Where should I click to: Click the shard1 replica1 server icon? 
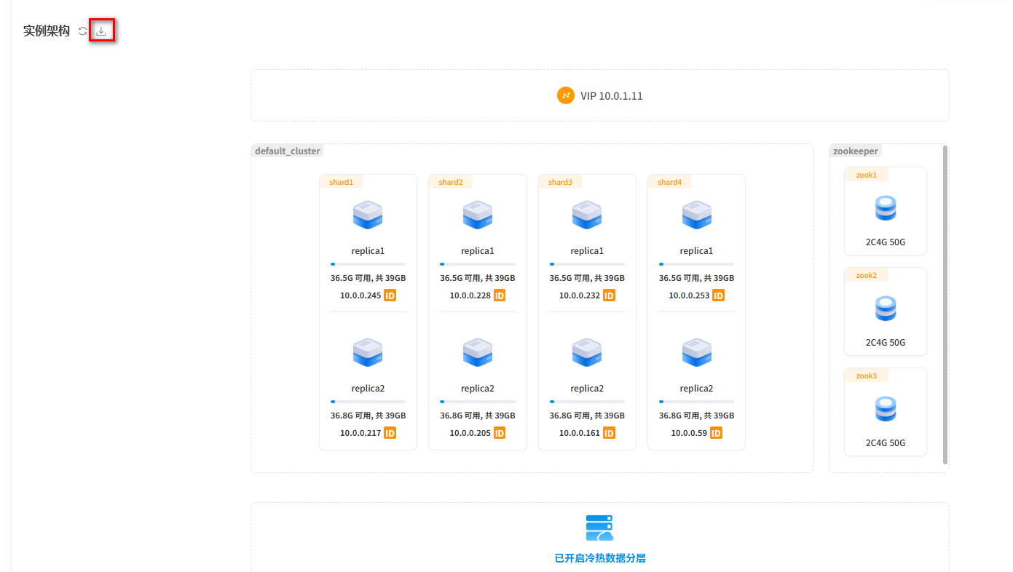(x=368, y=215)
